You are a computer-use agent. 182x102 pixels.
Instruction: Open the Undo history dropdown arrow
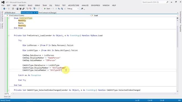[37, 9]
